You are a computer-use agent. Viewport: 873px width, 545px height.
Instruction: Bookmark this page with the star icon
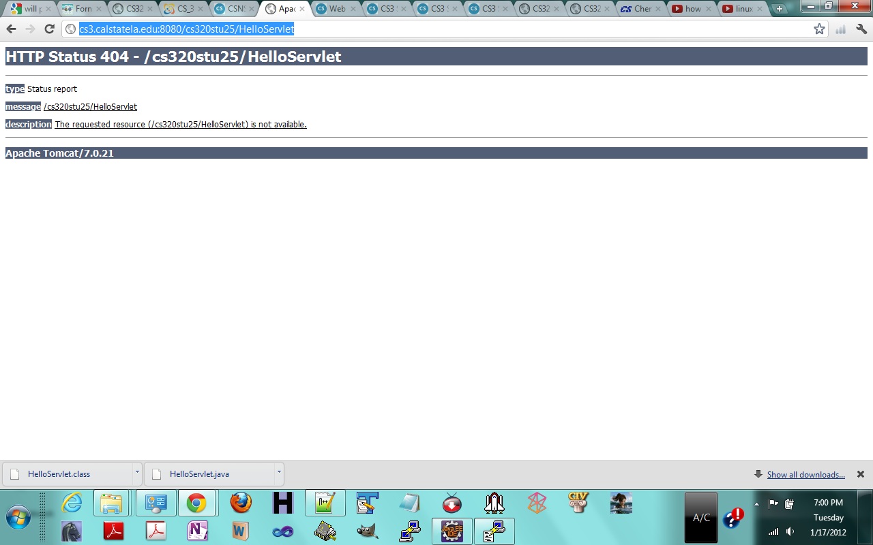pos(819,29)
